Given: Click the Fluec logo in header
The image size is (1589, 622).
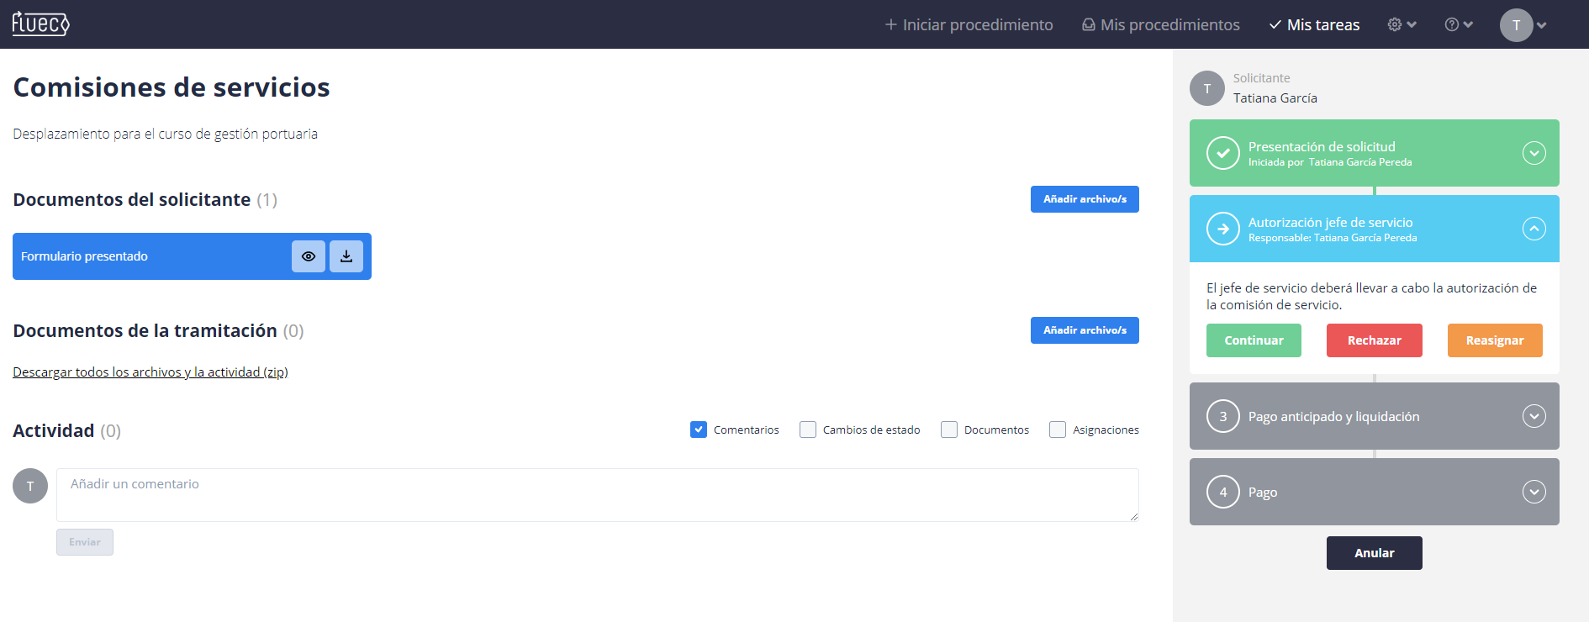Looking at the screenshot, I should click(x=40, y=24).
